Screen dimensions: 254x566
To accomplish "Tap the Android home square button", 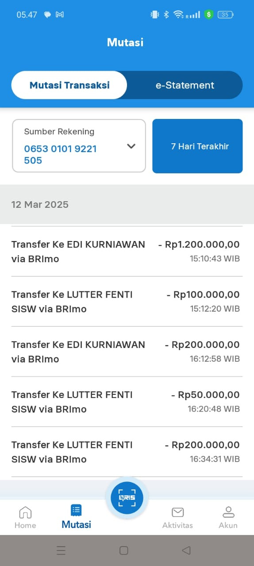I will tap(124, 550).
